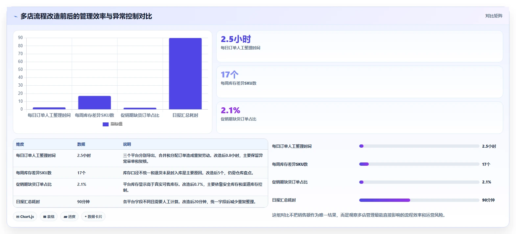Click the description beginning 平台库存显示高于
The image size is (516, 234).
[193, 187]
